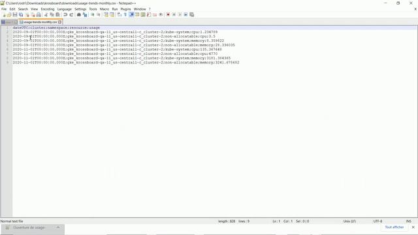Click line ending with non-allocatable;cpu;4770

(x=115, y=54)
